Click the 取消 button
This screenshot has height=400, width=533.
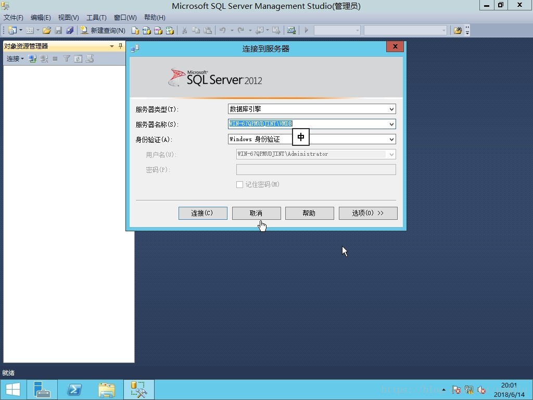point(256,213)
